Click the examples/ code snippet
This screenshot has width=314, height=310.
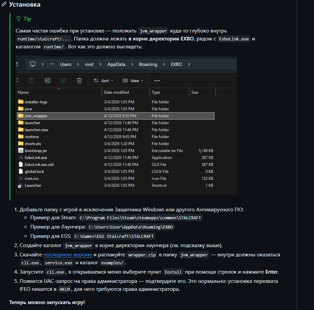tap(112, 263)
